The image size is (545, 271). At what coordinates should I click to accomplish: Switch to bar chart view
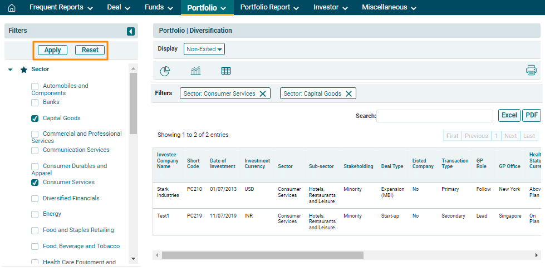pos(195,71)
